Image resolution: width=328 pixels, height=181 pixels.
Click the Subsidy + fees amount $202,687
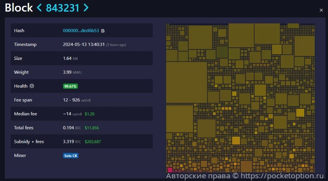[93, 142]
